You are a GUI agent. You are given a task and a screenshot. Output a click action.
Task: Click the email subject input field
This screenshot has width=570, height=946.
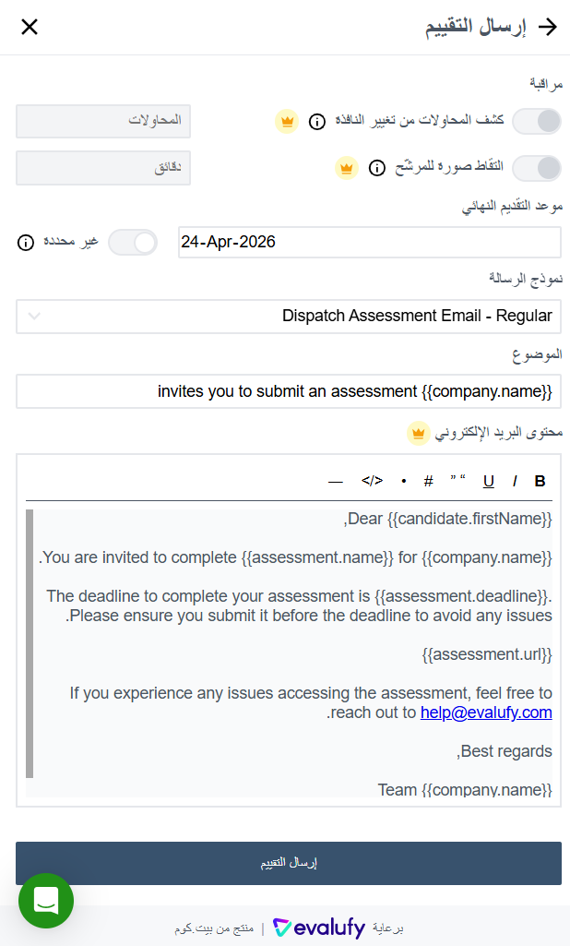[289, 391]
